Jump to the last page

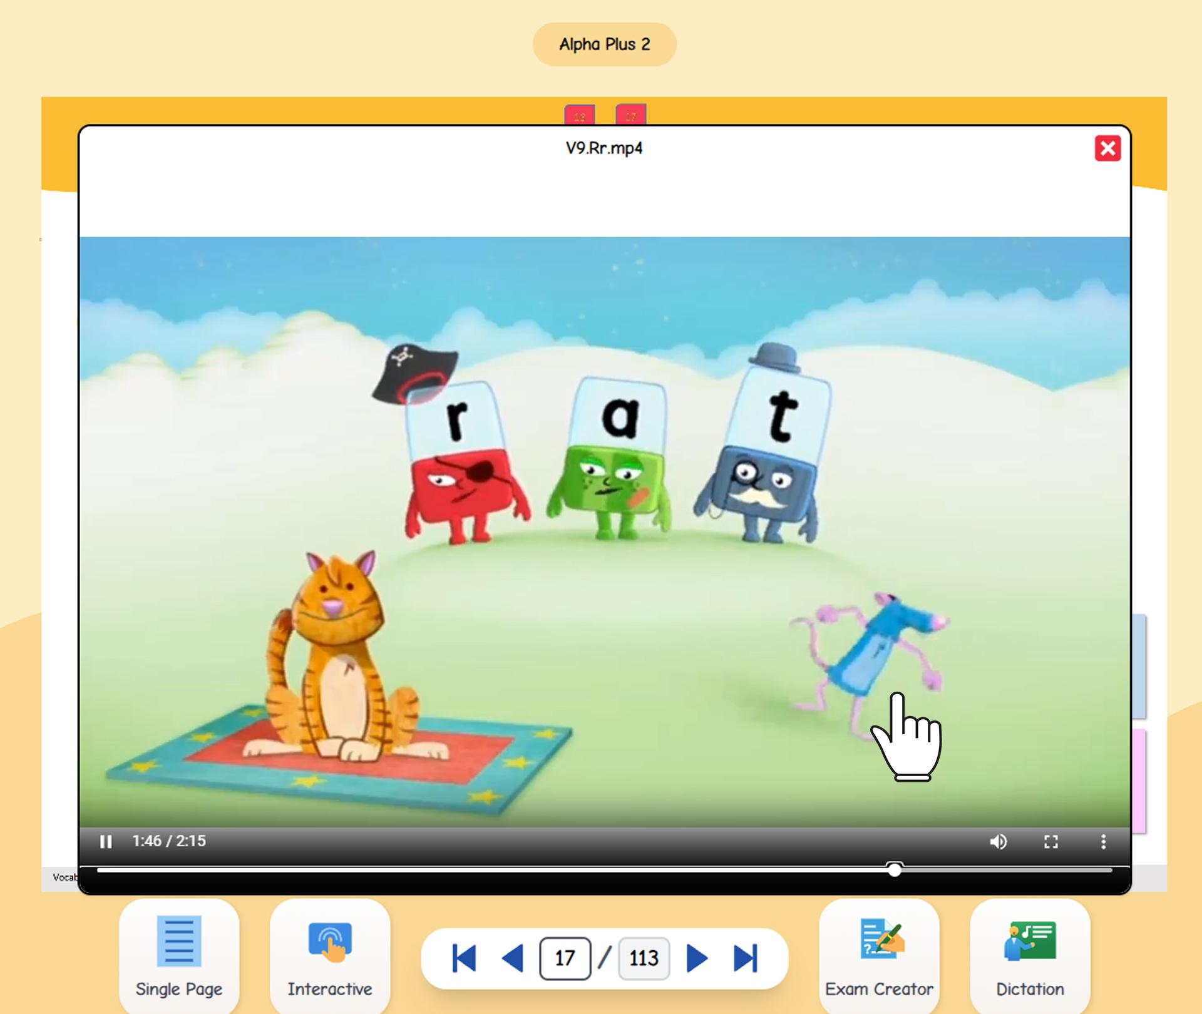pyautogui.click(x=746, y=958)
